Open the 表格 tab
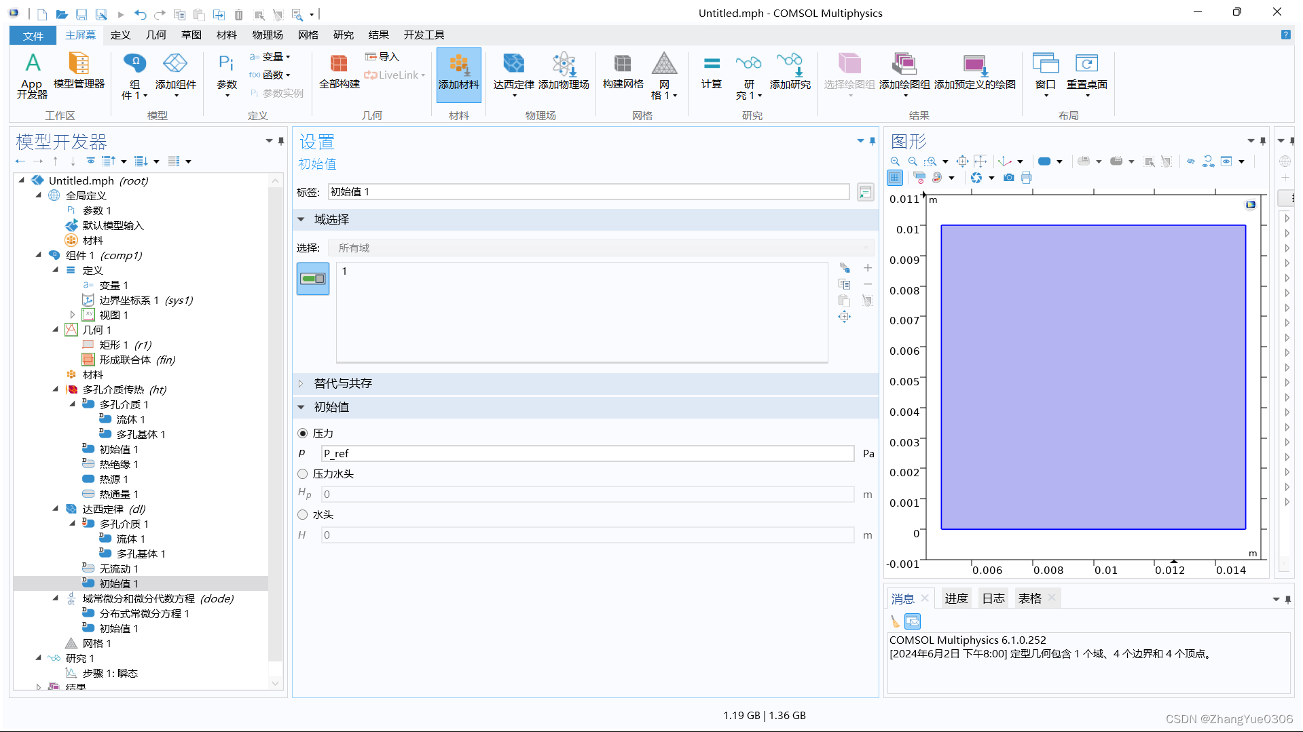 1030,599
